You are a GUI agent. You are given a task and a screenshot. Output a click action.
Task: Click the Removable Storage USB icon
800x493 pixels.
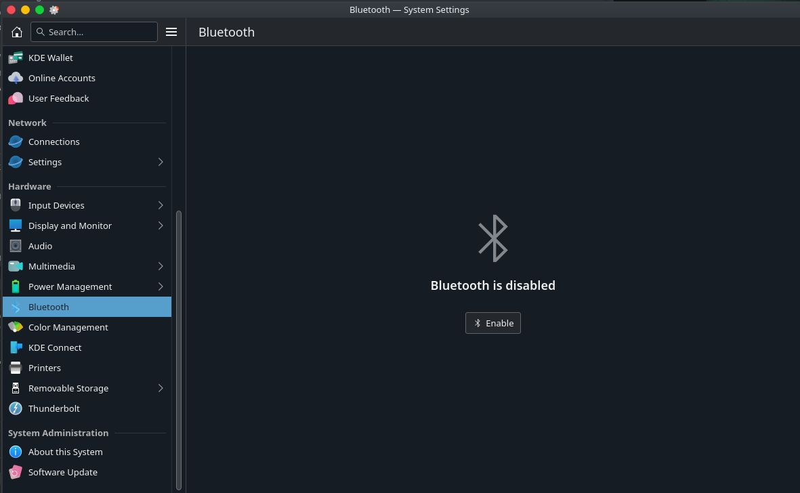[16, 389]
